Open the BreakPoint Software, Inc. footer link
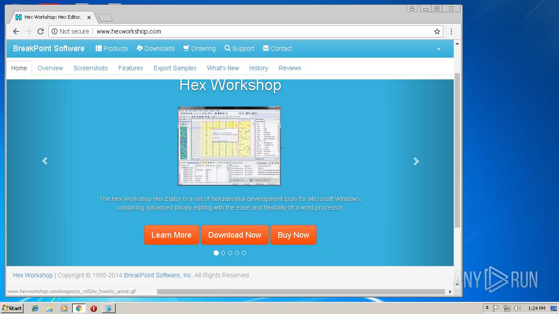This screenshot has width=559, height=314. (158, 275)
